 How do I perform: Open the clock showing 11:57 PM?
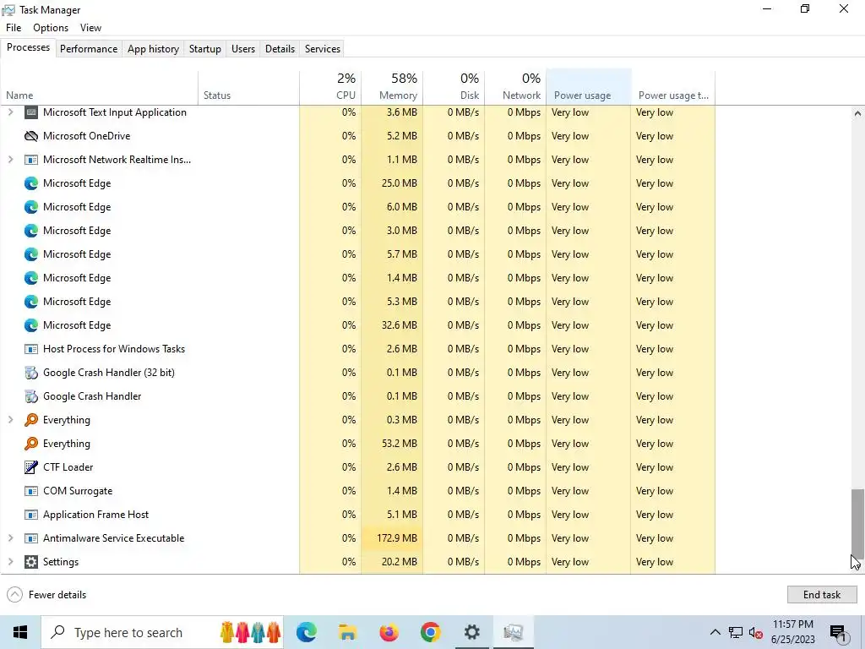792,632
